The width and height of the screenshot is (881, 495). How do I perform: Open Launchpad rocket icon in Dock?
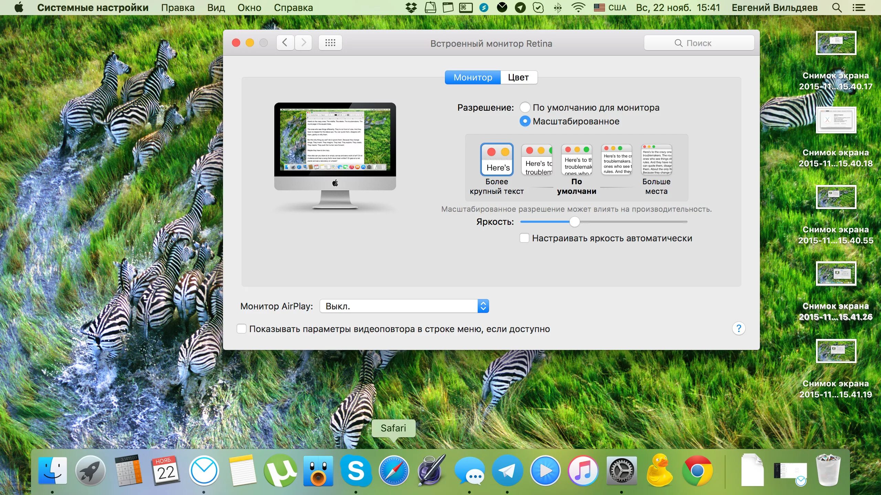point(90,471)
